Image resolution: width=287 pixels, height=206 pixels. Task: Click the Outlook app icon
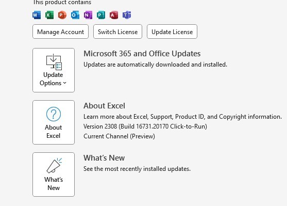(75, 15)
